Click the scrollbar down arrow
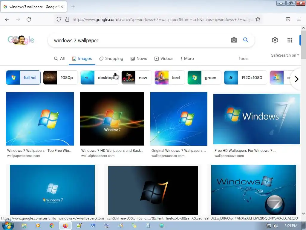Image resolution: width=306 pixels, height=230 pixels. [x=303, y=213]
